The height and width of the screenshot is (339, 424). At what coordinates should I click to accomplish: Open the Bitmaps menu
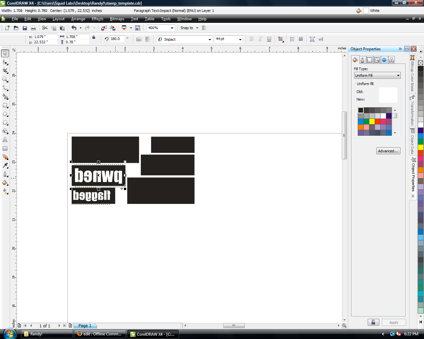[x=117, y=19]
